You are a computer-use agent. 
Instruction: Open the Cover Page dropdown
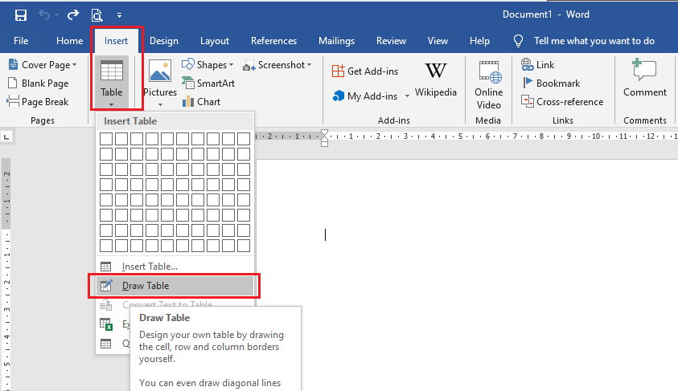pos(43,65)
